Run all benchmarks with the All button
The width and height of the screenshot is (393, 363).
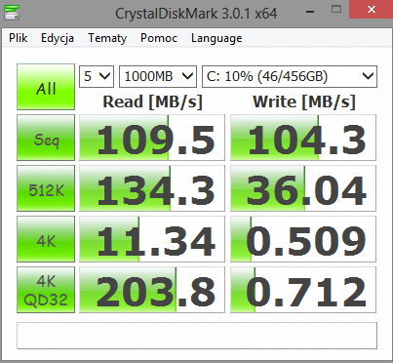tap(46, 87)
